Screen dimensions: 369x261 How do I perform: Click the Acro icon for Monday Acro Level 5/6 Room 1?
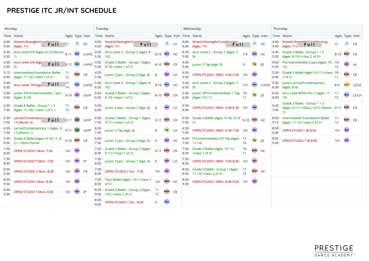click(77, 54)
